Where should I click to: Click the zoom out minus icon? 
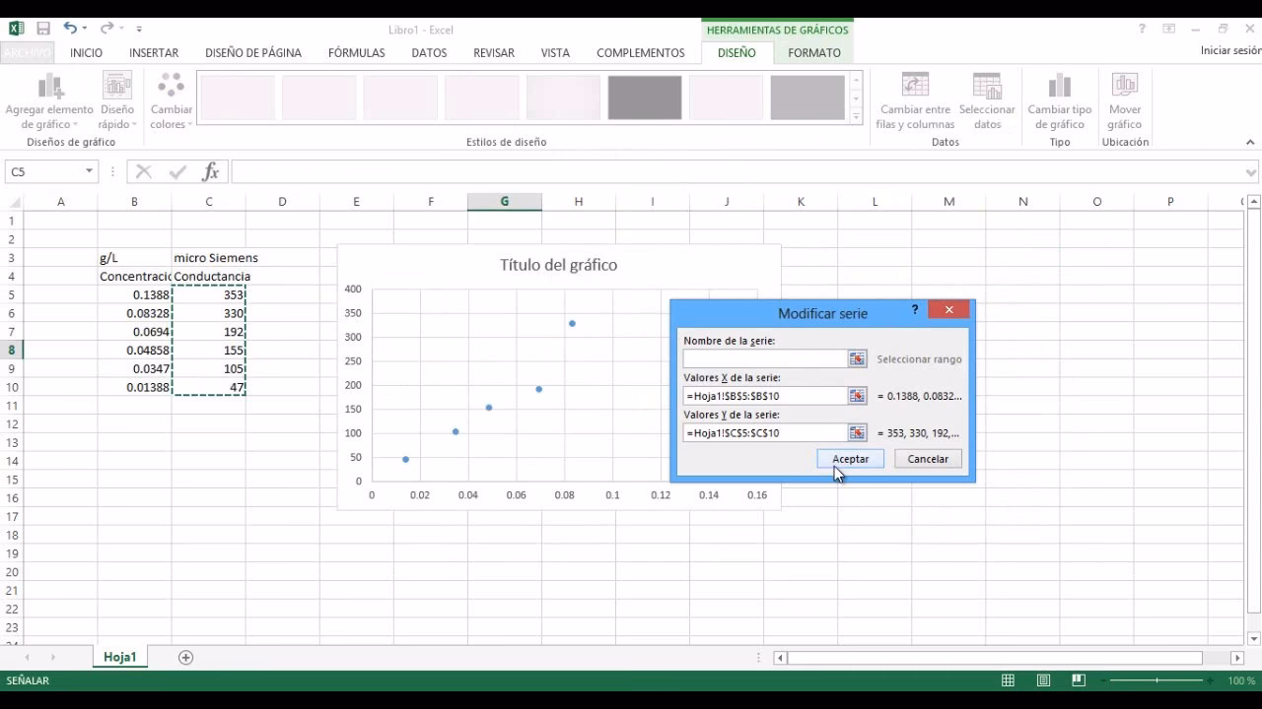click(1101, 680)
